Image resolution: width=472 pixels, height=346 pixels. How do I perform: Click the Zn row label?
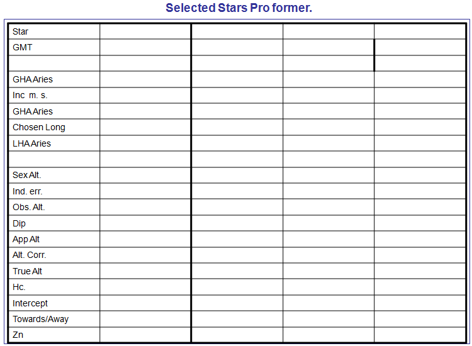[x=54, y=335]
